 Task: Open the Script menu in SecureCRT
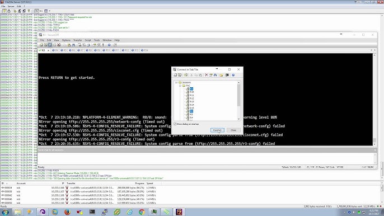point(88,40)
